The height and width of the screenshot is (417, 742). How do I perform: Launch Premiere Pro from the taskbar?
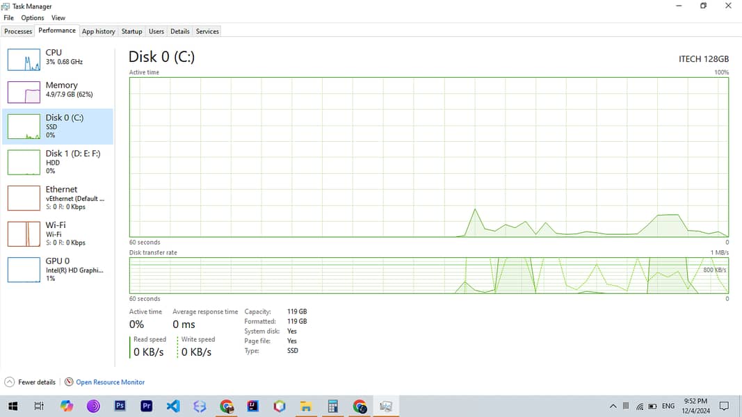click(x=146, y=406)
